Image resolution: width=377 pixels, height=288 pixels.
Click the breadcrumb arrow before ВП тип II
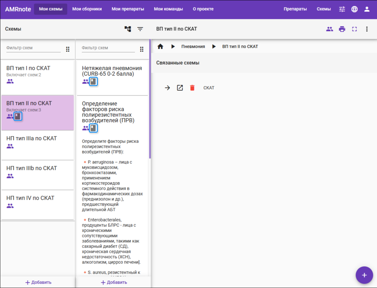coord(214,47)
